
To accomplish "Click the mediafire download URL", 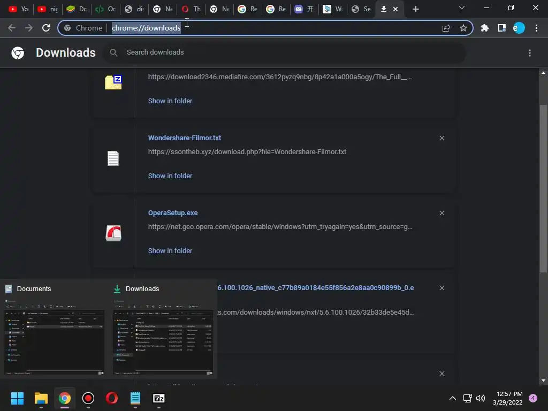I will pos(280,77).
